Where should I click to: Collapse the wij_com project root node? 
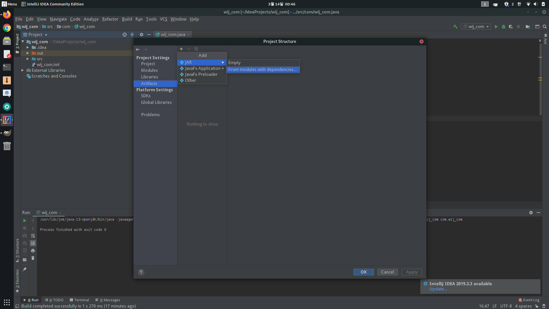[x=23, y=41]
